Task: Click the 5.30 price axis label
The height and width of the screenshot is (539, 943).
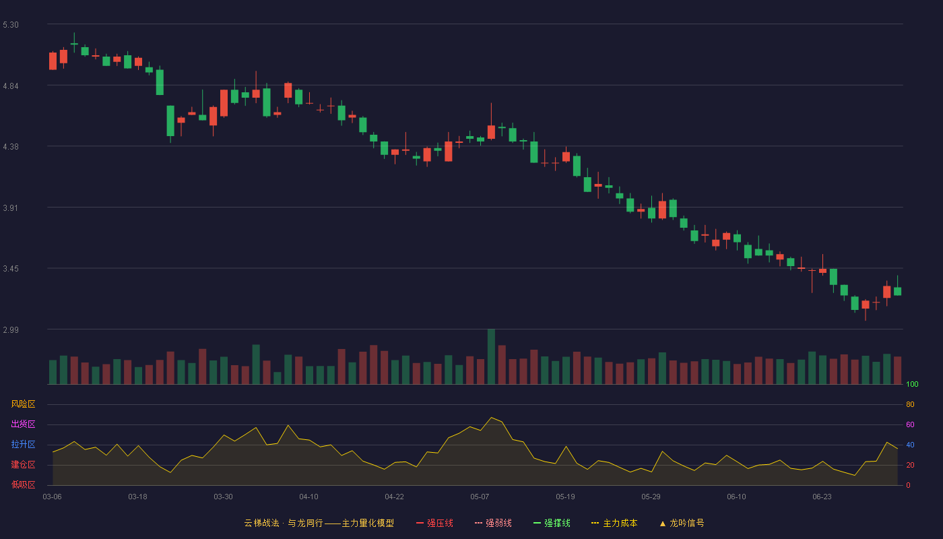Action: click(11, 25)
